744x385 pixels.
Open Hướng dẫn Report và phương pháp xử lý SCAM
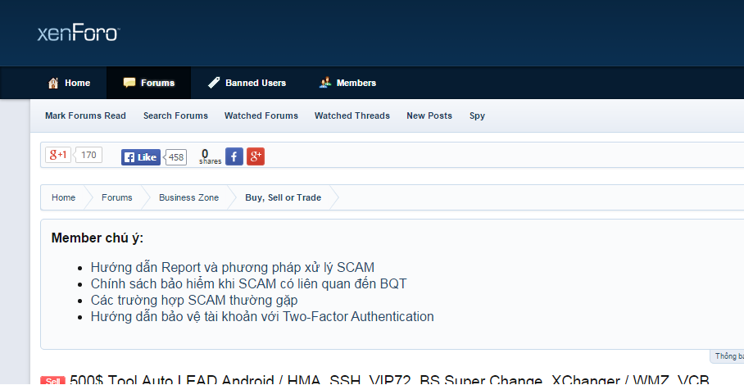tap(233, 268)
